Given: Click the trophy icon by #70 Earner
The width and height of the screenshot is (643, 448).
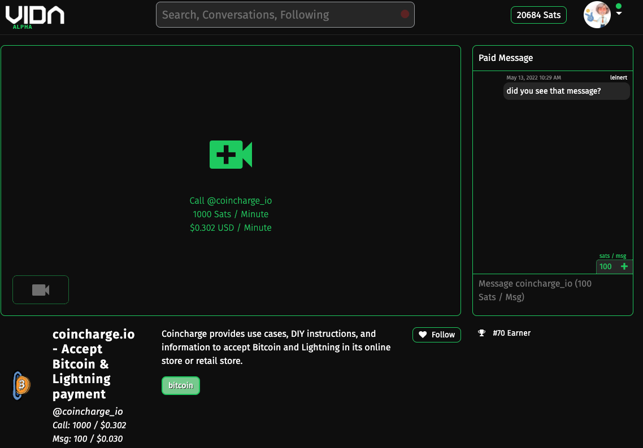Looking at the screenshot, I should pos(482,333).
